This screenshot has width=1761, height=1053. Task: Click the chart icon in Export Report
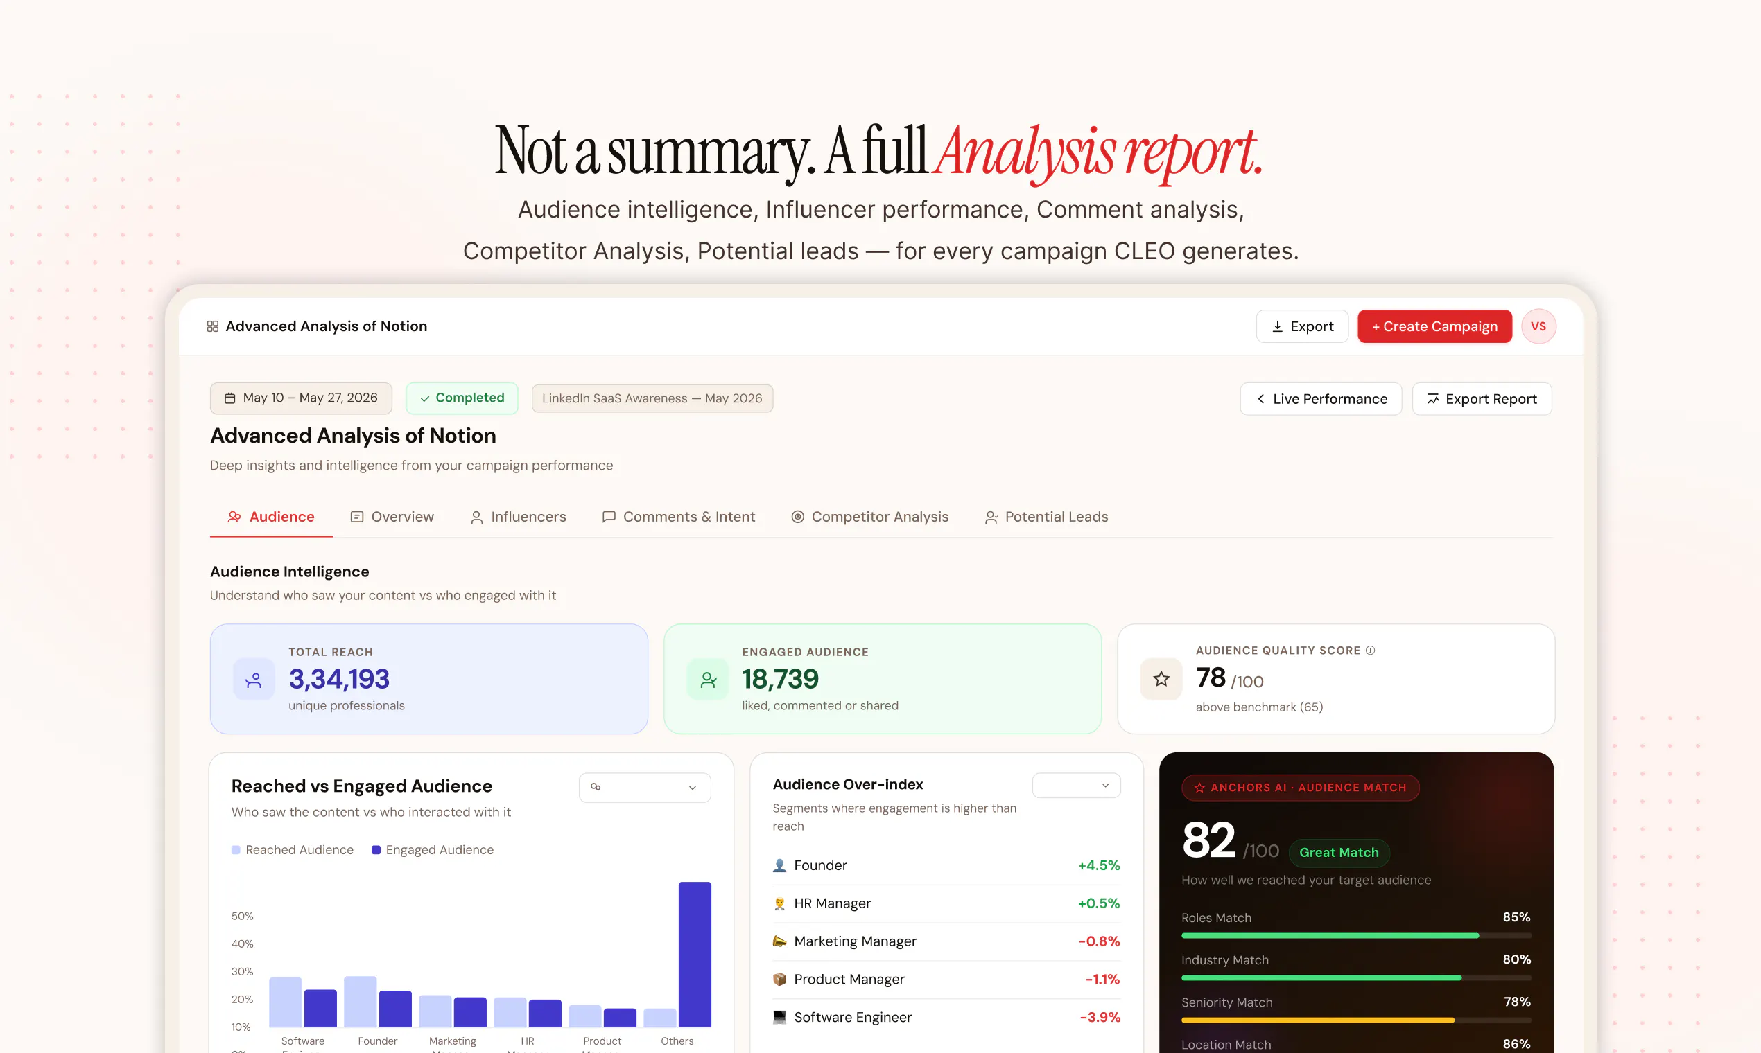(x=1433, y=399)
